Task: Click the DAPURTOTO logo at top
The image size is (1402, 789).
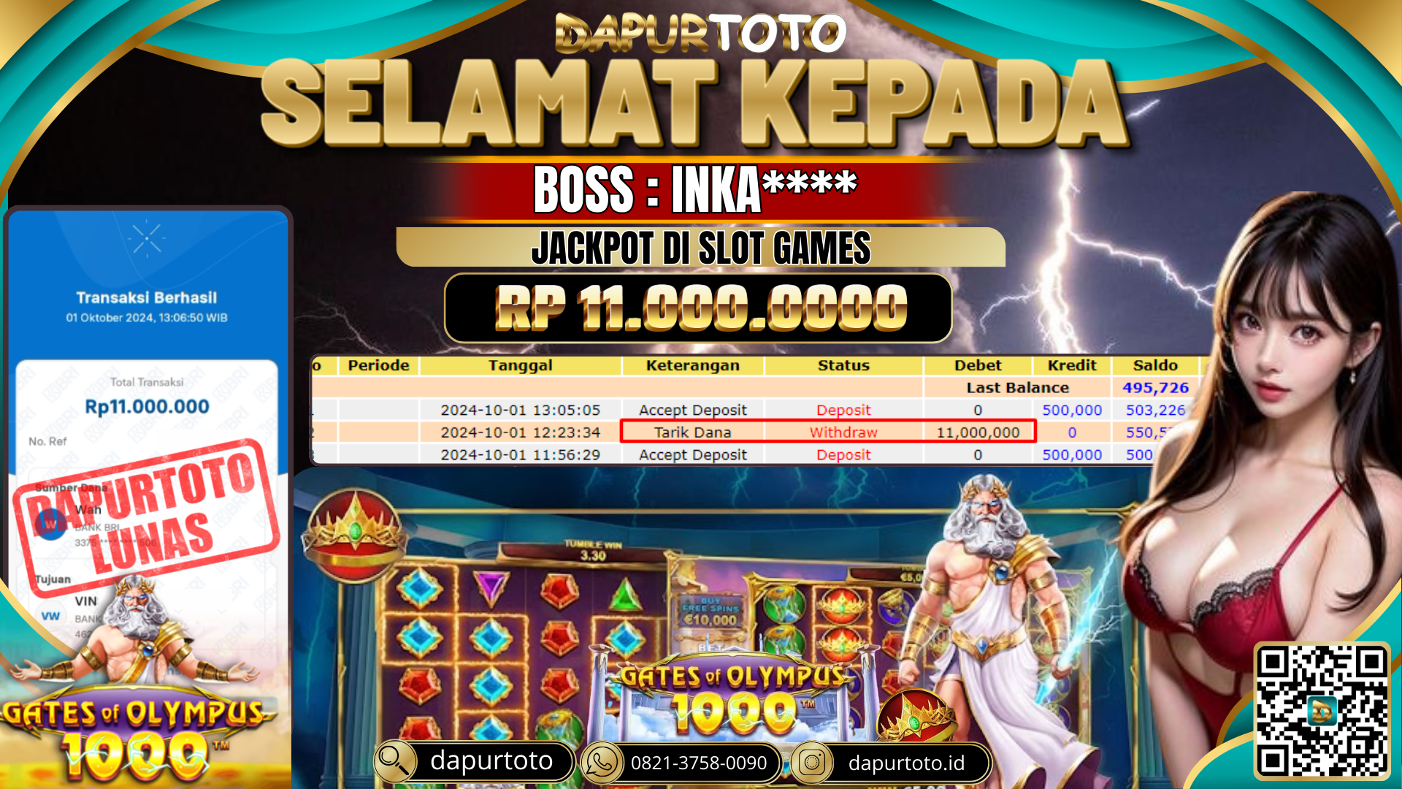Action: [700, 34]
